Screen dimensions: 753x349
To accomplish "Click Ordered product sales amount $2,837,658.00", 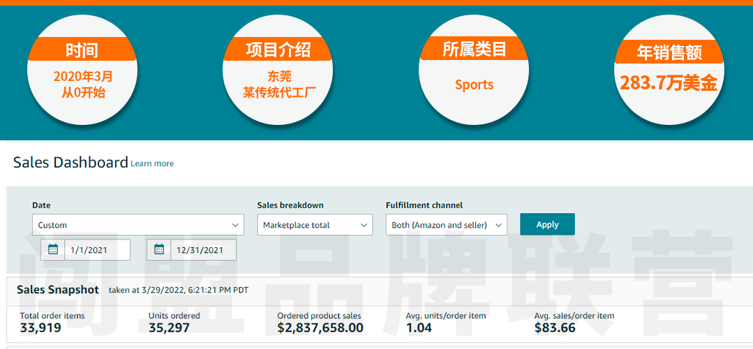I will pos(320,328).
